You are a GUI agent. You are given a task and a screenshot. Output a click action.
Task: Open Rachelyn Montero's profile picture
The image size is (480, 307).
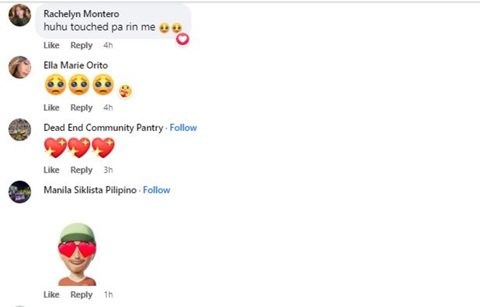click(20, 15)
